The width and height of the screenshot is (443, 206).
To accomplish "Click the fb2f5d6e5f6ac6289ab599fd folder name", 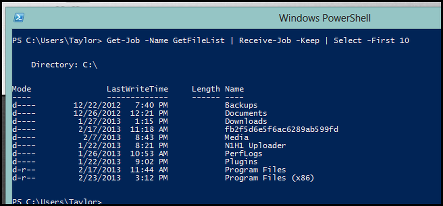I will click(281, 130).
